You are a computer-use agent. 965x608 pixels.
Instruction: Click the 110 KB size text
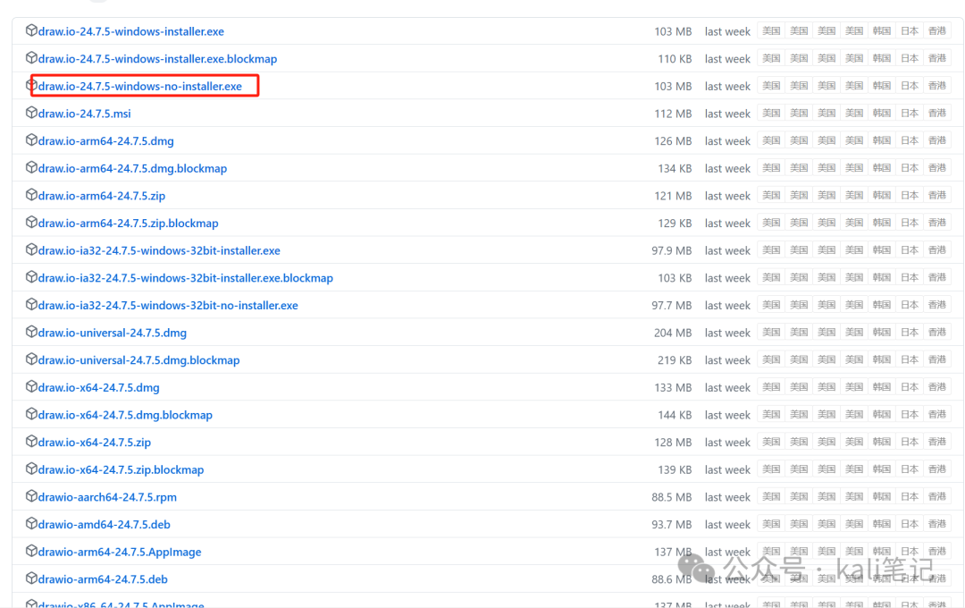click(675, 59)
